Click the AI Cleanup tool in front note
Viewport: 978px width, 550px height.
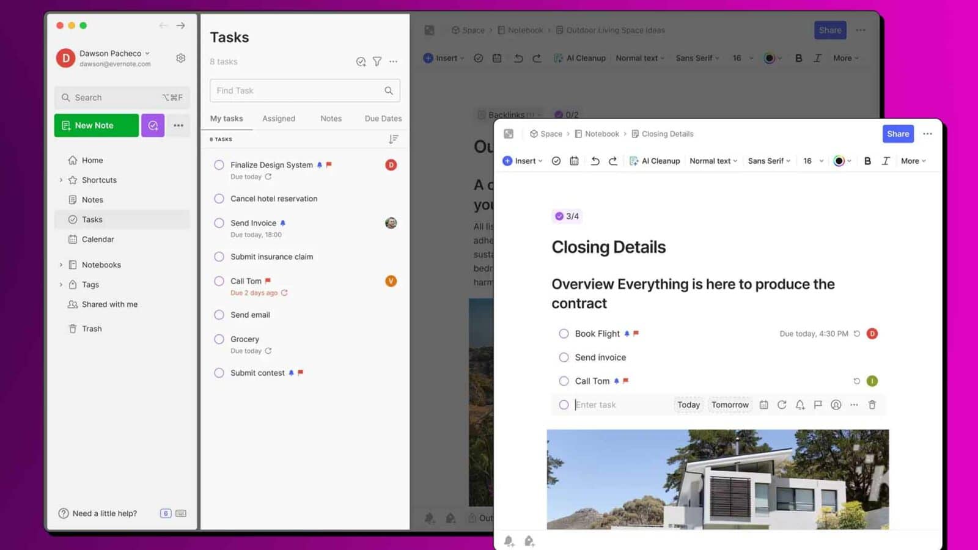[654, 161]
